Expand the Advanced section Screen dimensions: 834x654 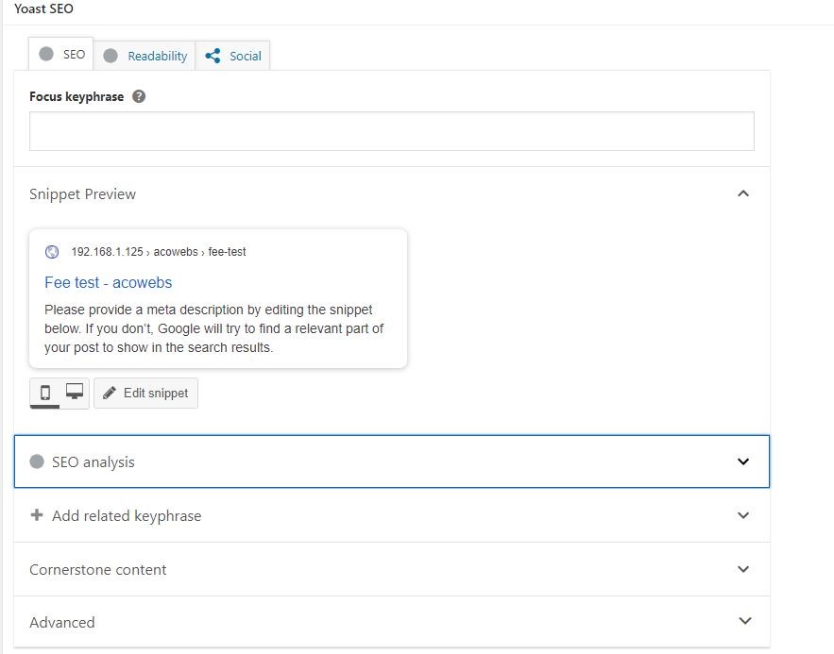[391, 622]
